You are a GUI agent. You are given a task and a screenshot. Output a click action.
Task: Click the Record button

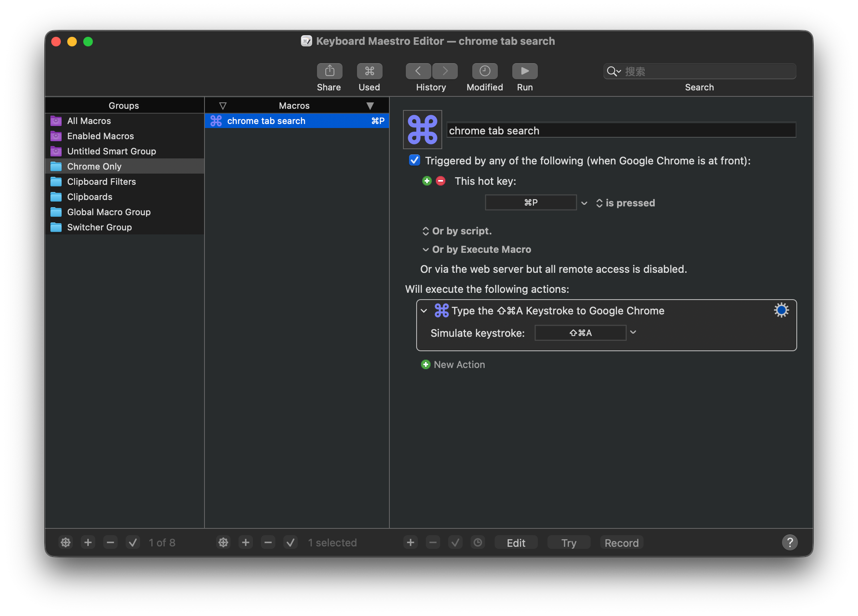click(621, 543)
